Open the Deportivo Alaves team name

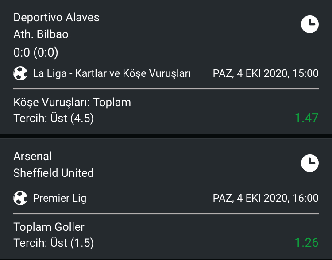(x=56, y=17)
